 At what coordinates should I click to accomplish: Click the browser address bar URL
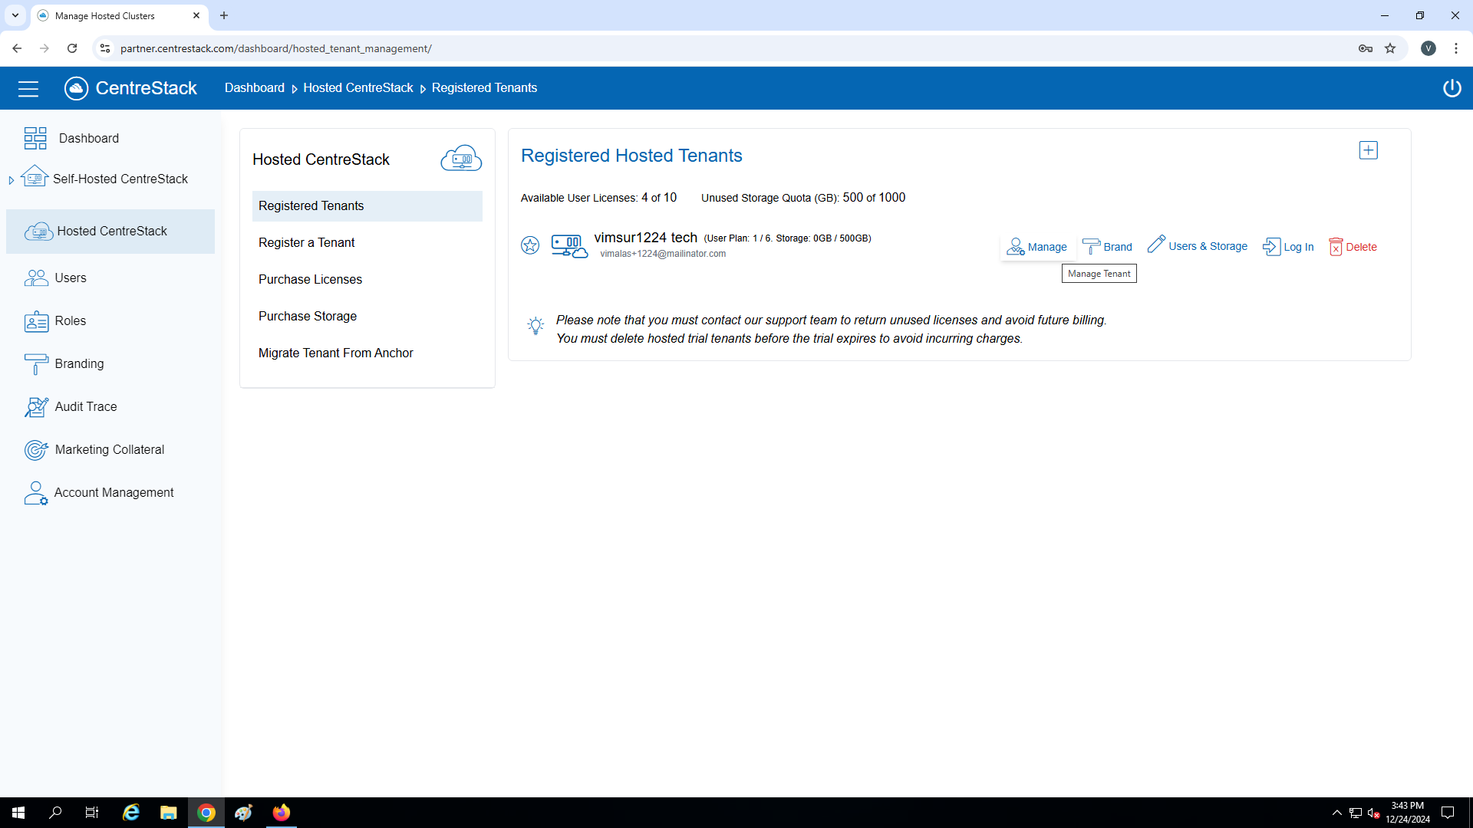pos(276,48)
